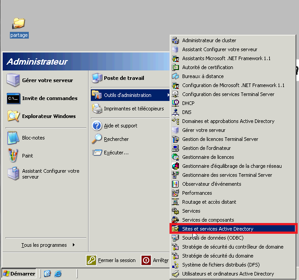Open Gestion de licences Terminal Server
Screen dimensions: 299x280
tap(233, 139)
